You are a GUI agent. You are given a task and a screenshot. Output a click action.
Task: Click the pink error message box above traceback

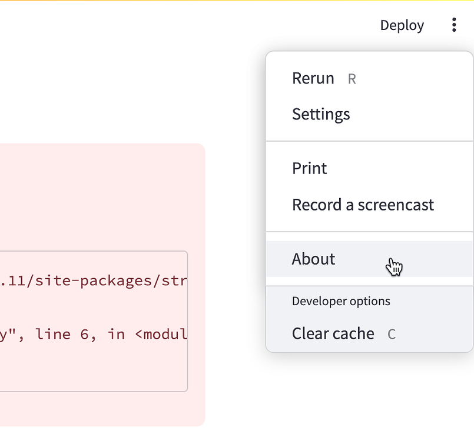pos(102,196)
